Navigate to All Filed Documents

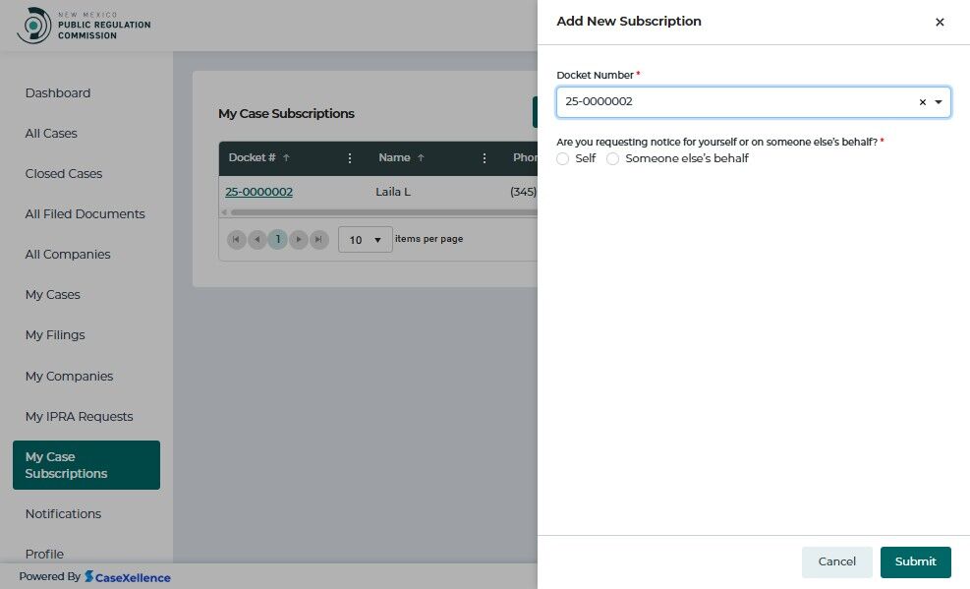(x=85, y=214)
